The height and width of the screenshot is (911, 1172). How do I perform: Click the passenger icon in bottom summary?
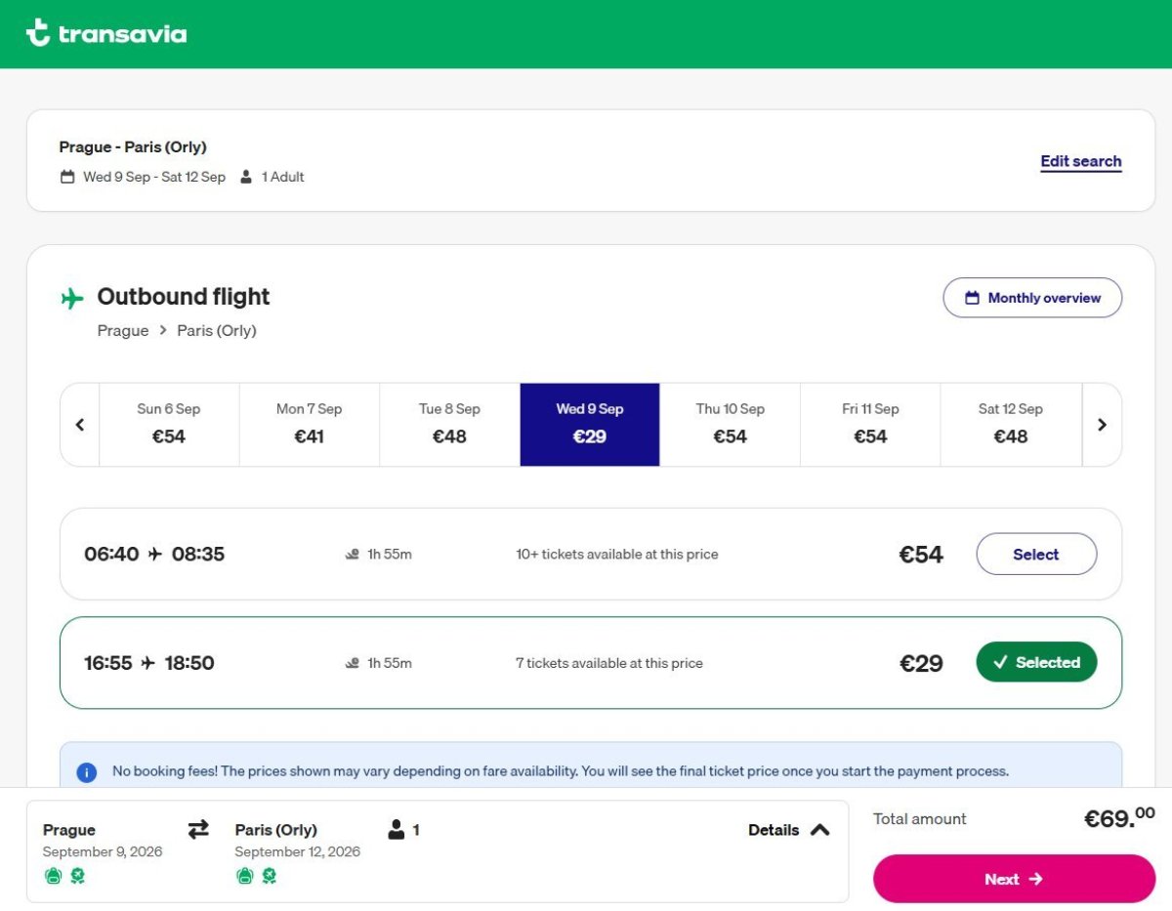[396, 830]
